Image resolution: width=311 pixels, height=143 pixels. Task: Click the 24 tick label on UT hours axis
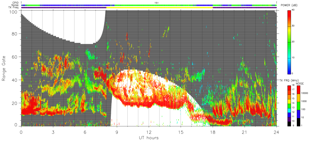[277, 132]
